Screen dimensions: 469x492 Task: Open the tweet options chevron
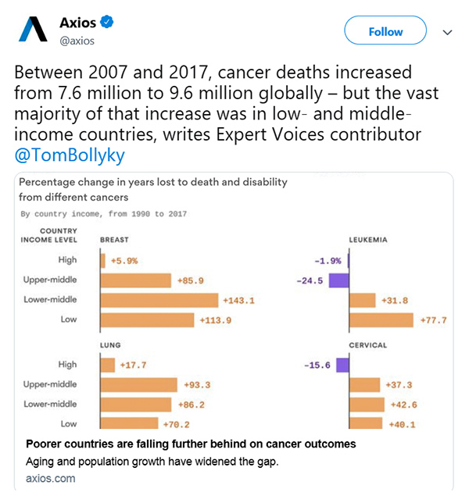pos(447,32)
